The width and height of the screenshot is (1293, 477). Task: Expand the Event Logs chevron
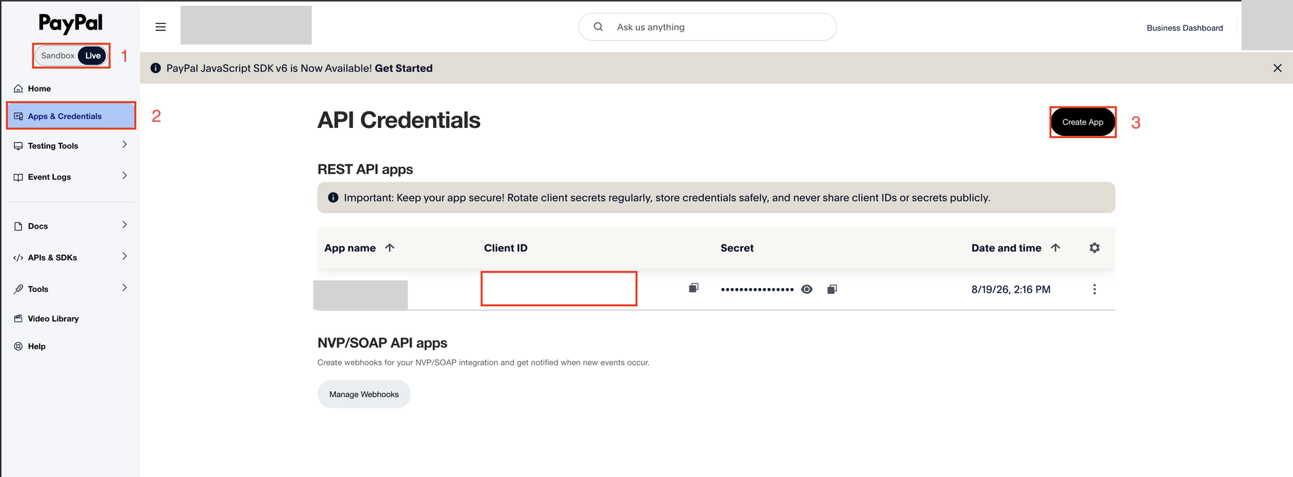(125, 176)
